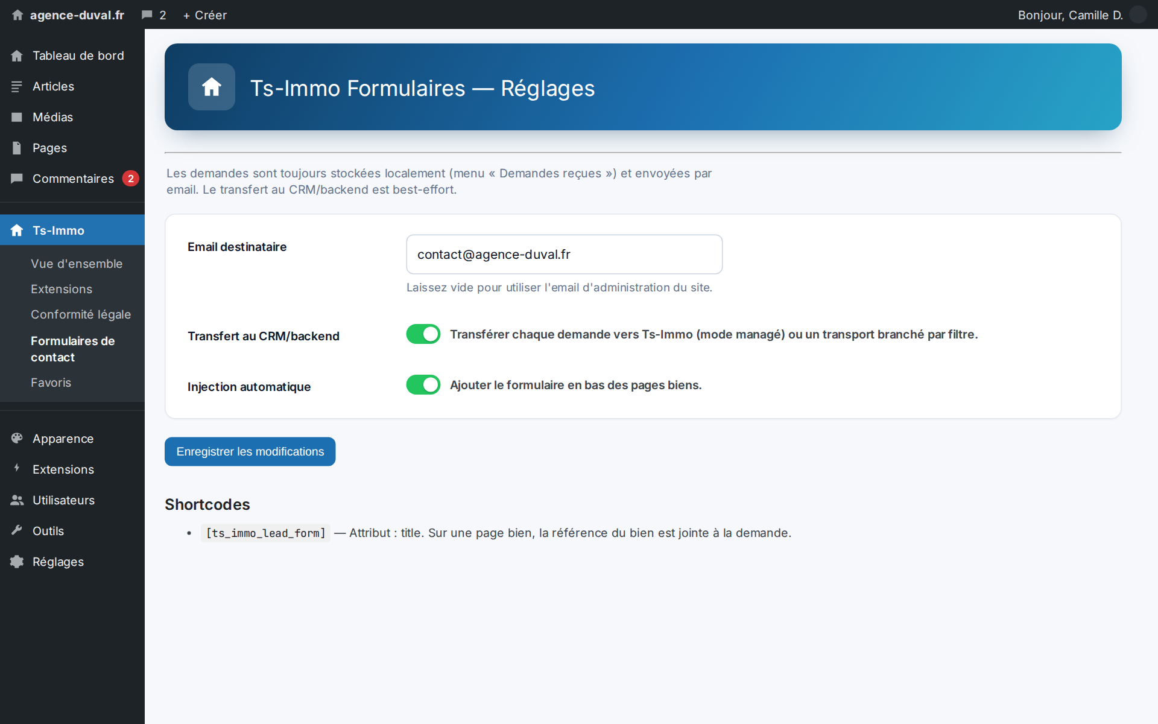Click the Pages document icon
This screenshot has height=724, width=1158.
17,148
